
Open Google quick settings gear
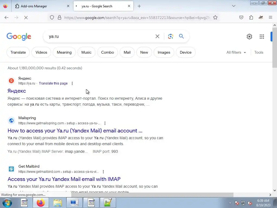click(x=249, y=37)
